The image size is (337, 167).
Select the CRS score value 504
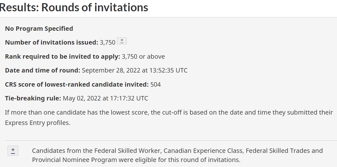(x=156, y=84)
